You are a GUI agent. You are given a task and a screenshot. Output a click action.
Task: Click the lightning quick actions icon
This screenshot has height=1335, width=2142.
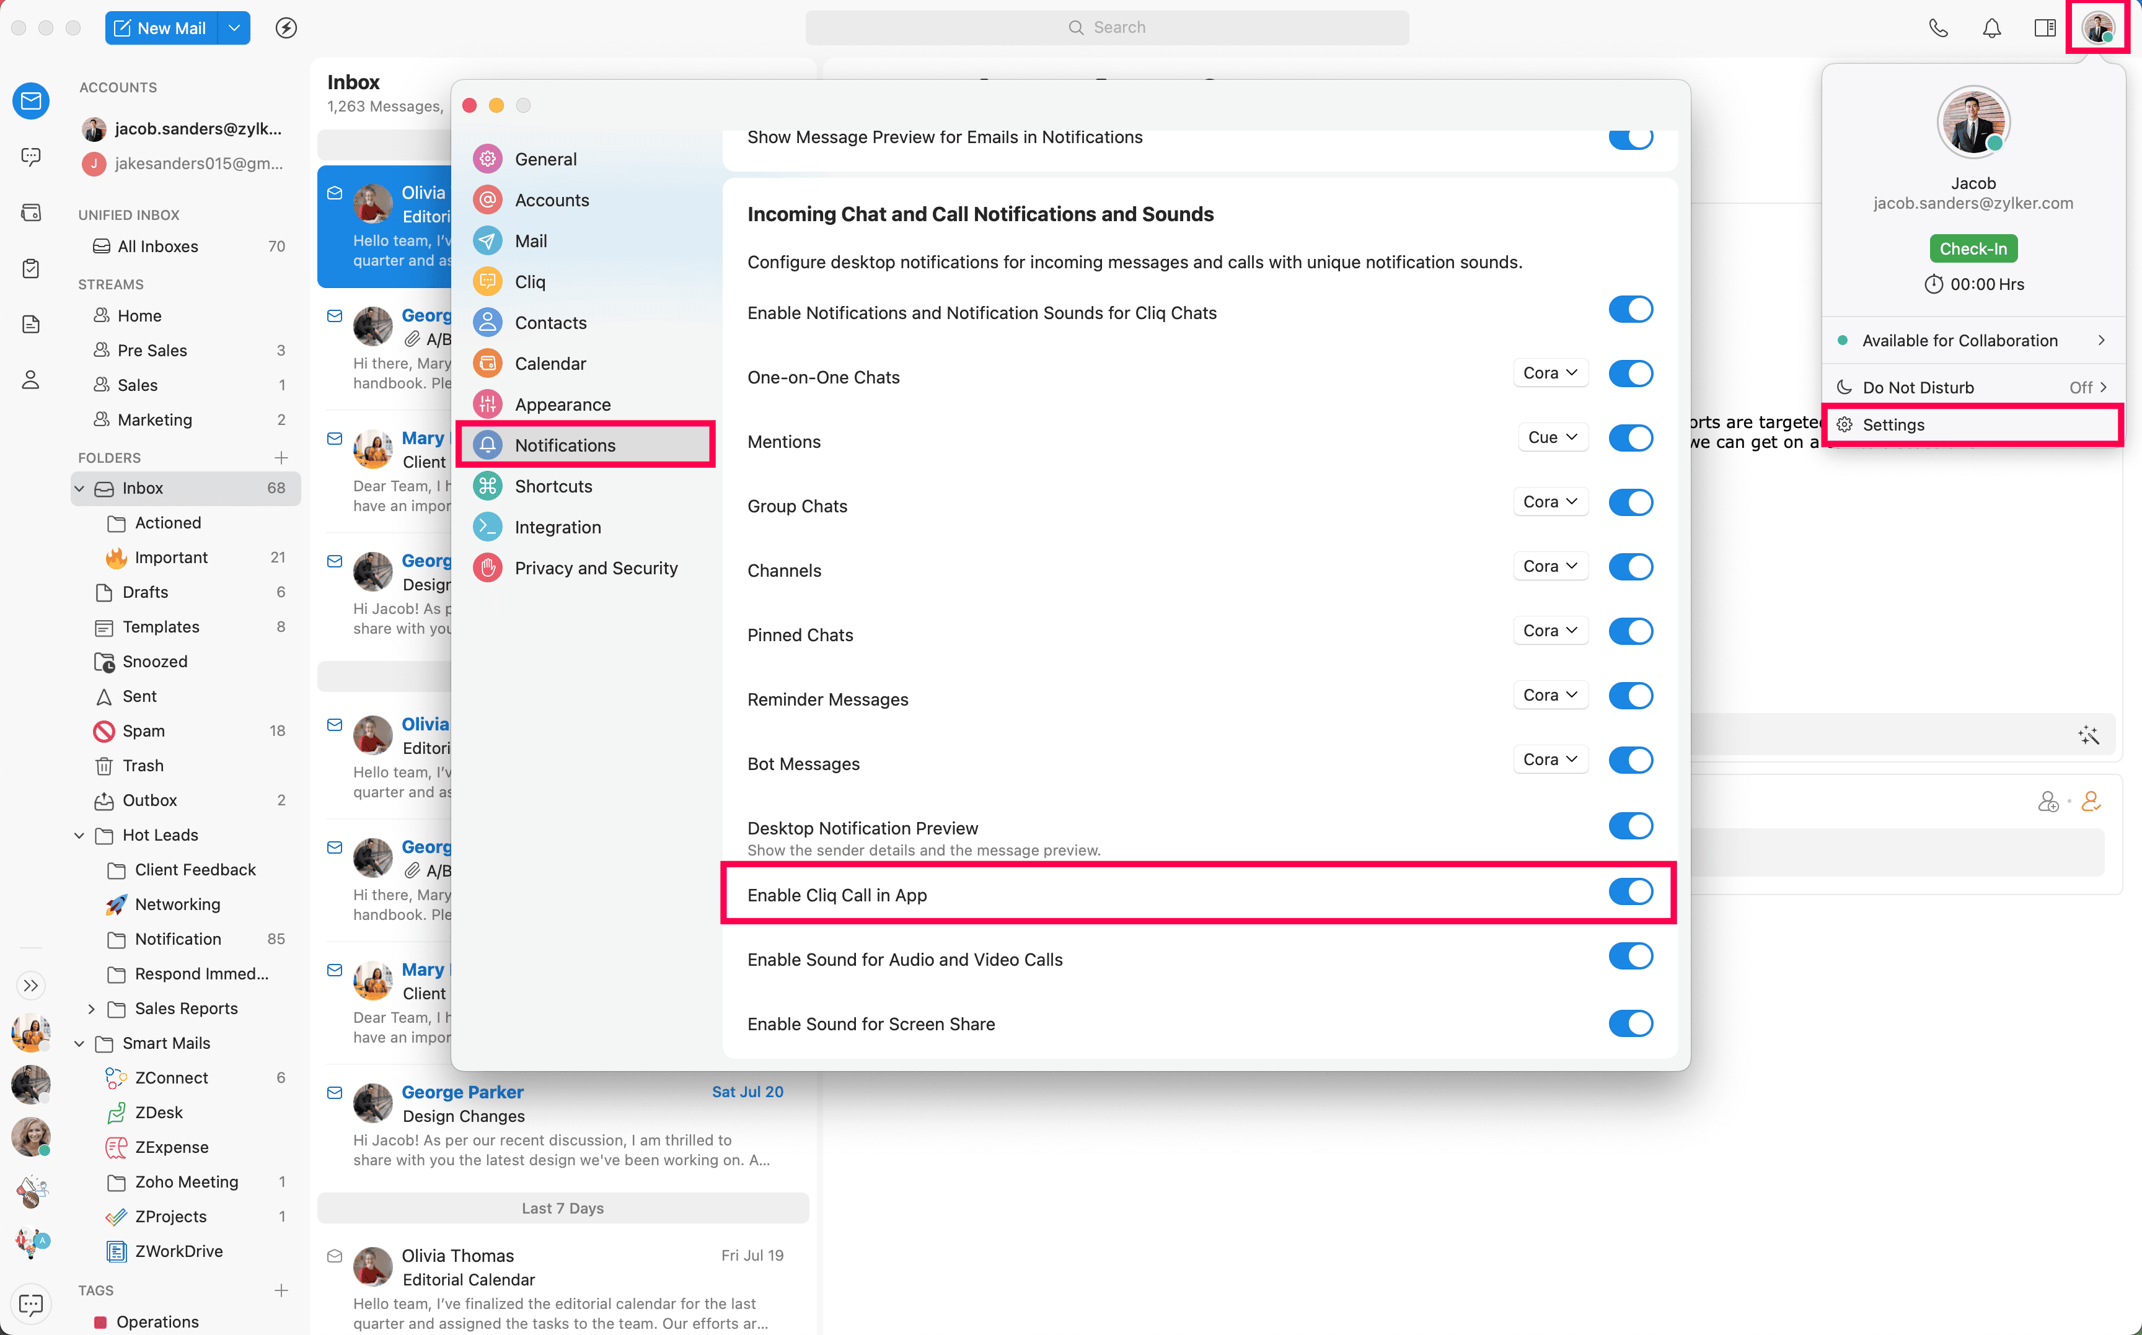[x=285, y=27]
